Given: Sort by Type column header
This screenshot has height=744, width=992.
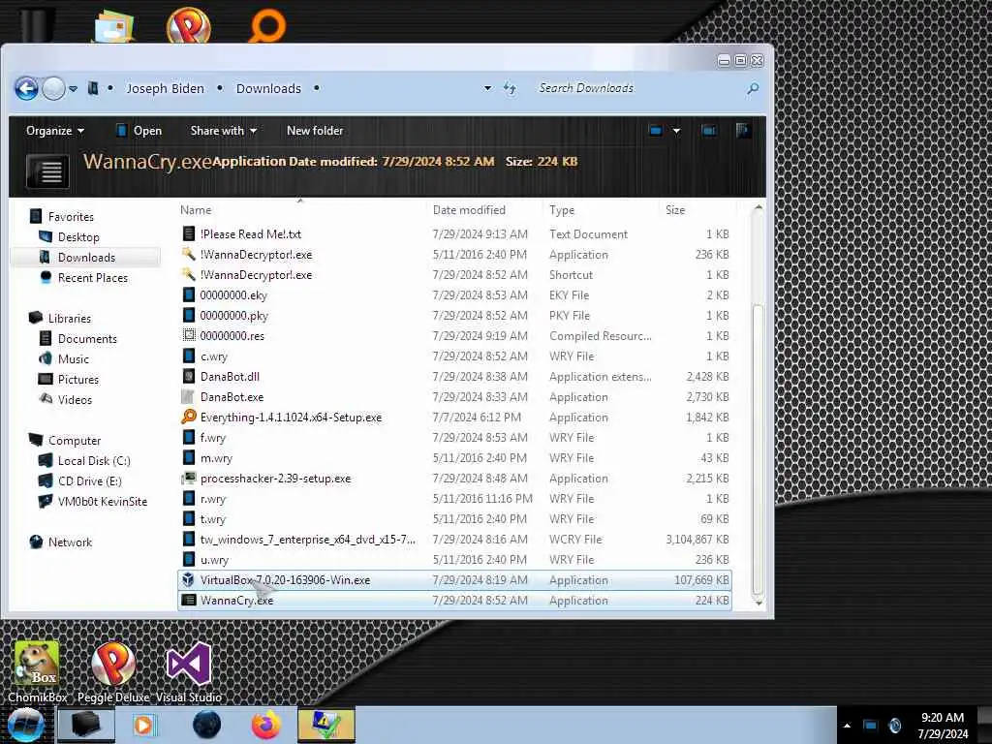Looking at the screenshot, I should click(x=562, y=210).
